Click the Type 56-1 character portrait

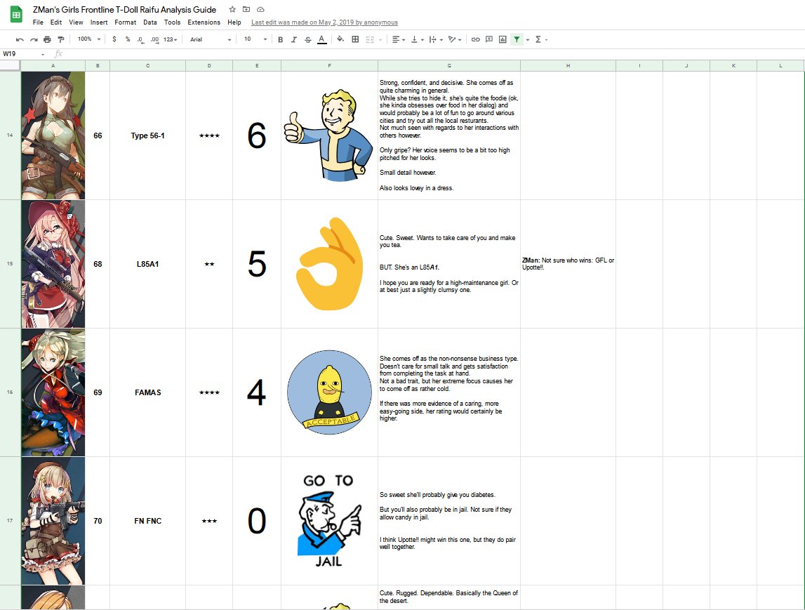click(x=53, y=135)
